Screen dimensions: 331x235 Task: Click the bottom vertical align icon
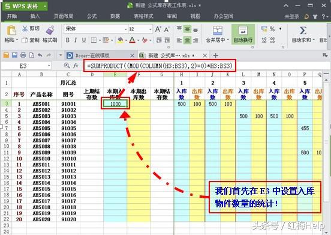tap(195, 30)
